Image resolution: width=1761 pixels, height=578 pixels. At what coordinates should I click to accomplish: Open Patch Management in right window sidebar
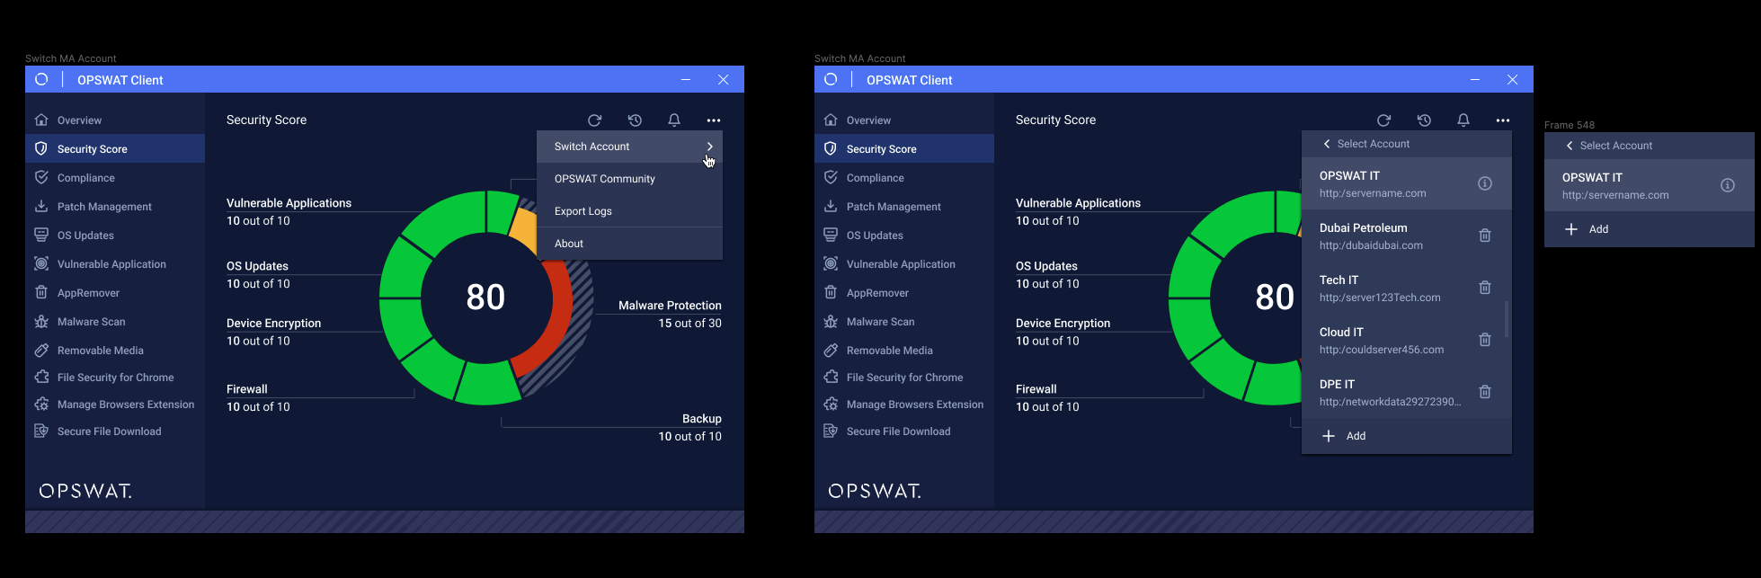click(904, 207)
